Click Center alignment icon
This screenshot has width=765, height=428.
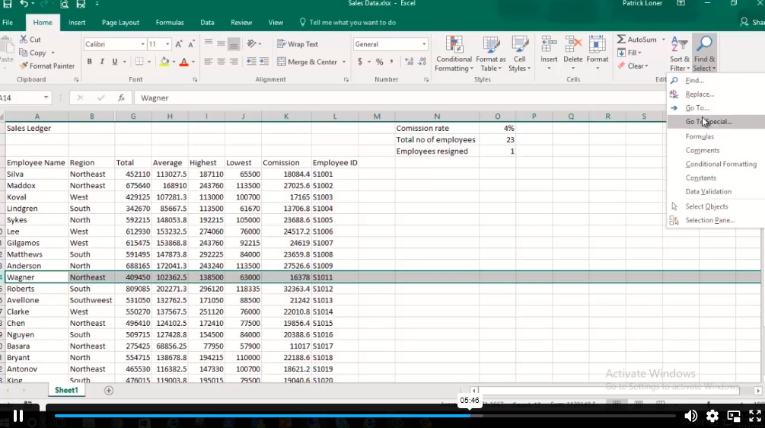point(221,62)
